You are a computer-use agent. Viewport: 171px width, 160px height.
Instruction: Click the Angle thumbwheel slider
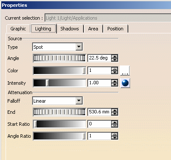[59, 58]
